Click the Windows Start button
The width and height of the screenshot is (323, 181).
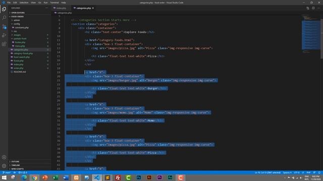pos(4,177)
